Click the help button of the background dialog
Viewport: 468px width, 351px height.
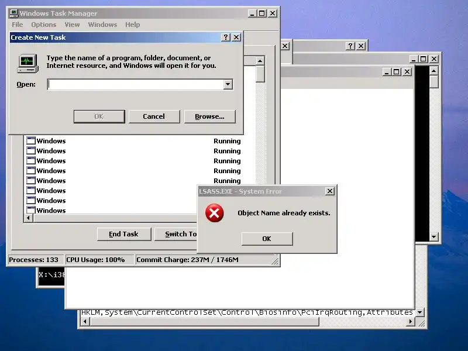[x=350, y=46]
